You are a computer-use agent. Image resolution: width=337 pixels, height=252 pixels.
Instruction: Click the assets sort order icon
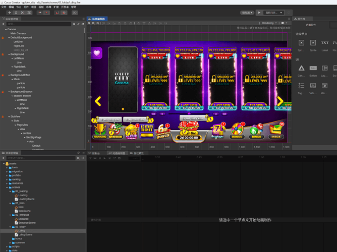click(83, 158)
